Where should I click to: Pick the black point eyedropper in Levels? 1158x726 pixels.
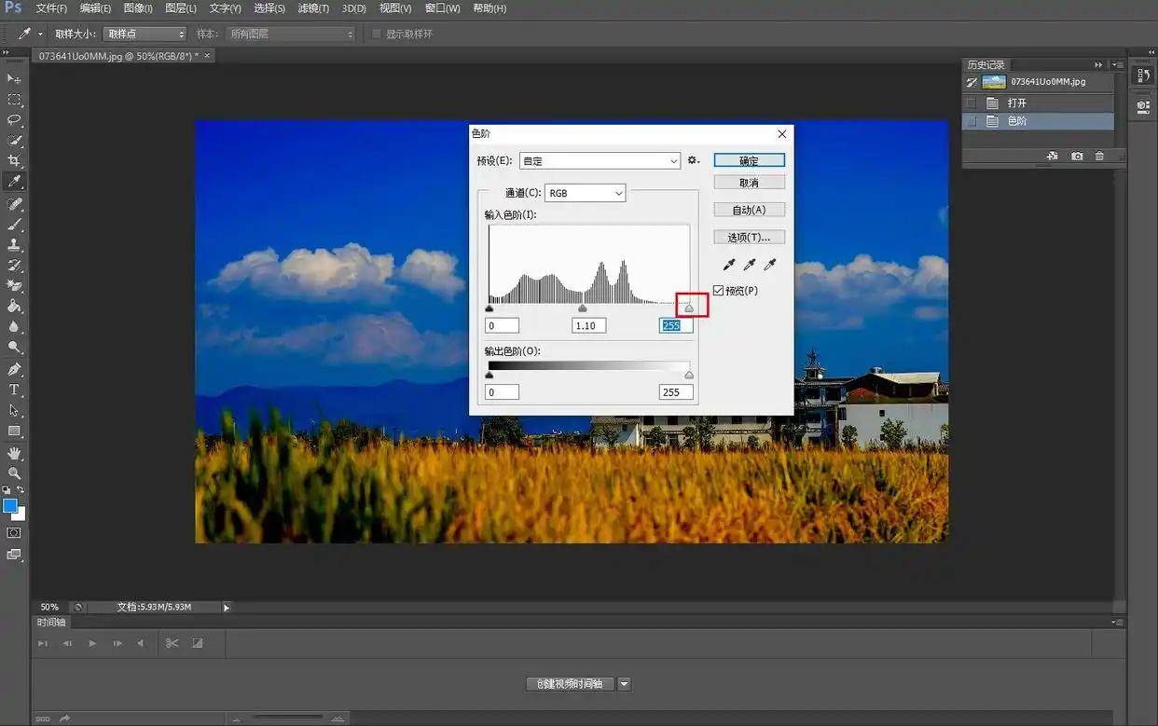[x=729, y=265]
